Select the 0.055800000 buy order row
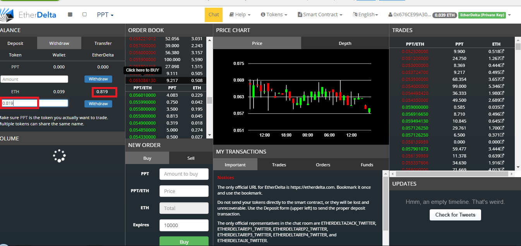 click(x=166, y=109)
